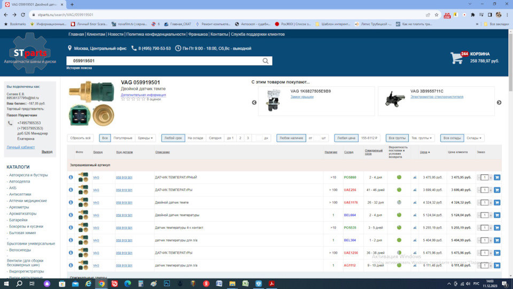Screen dimensions: 513x289
Task: Select Все группы filter toggle
Action: (397, 138)
